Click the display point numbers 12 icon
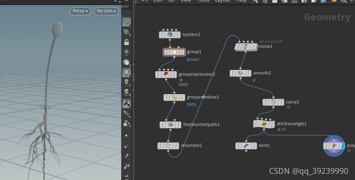The width and height of the screenshot is (355, 180). (127, 166)
